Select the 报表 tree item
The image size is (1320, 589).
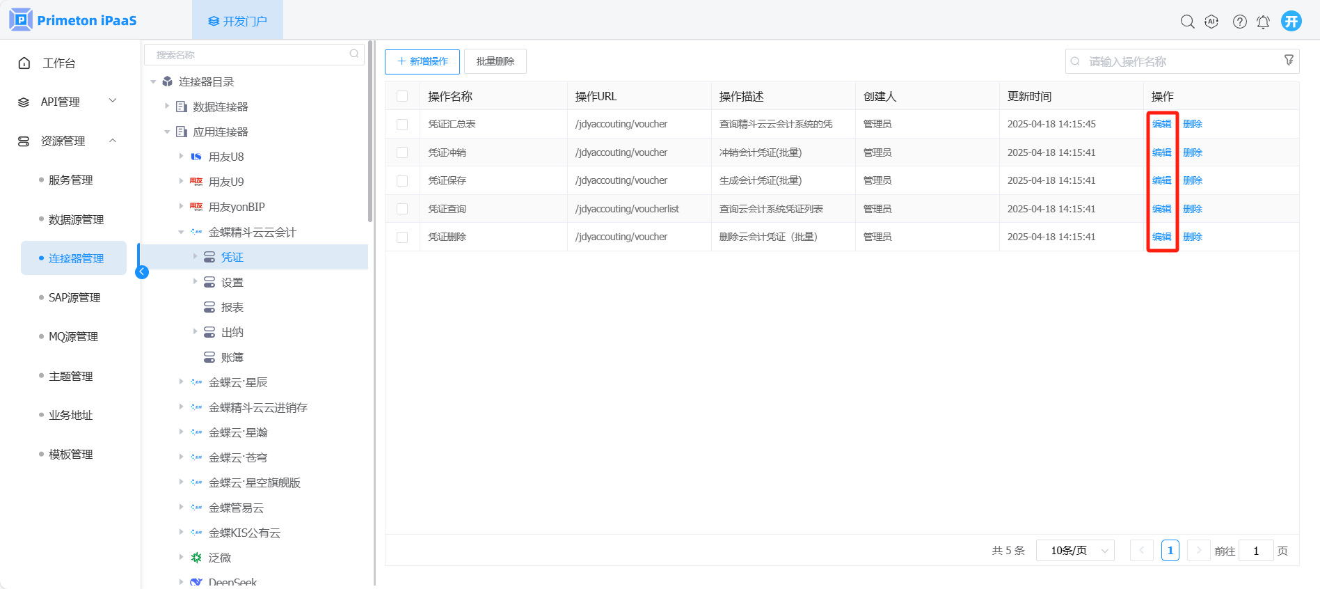tap(232, 307)
